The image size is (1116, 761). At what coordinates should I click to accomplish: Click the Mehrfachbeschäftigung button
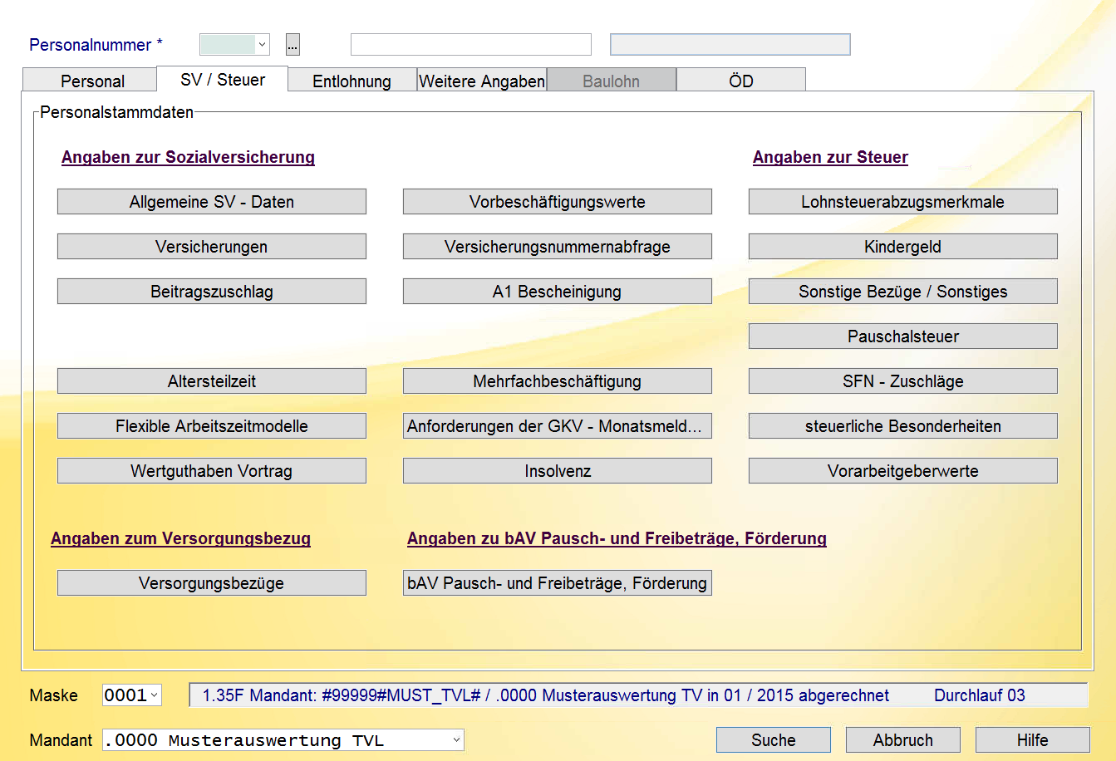pyautogui.click(x=558, y=381)
